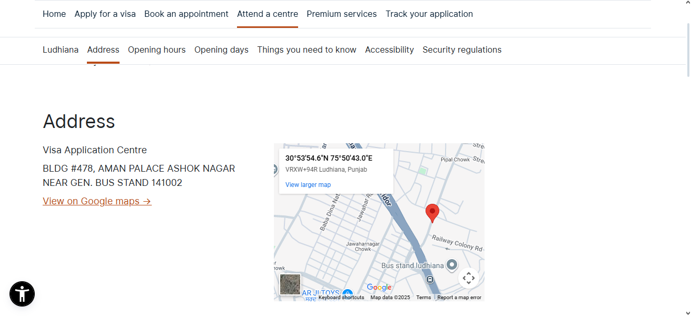This screenshot has height=316, width=691.
Task: Click the vertical page scrollbar
Action: tap(687, 47)
